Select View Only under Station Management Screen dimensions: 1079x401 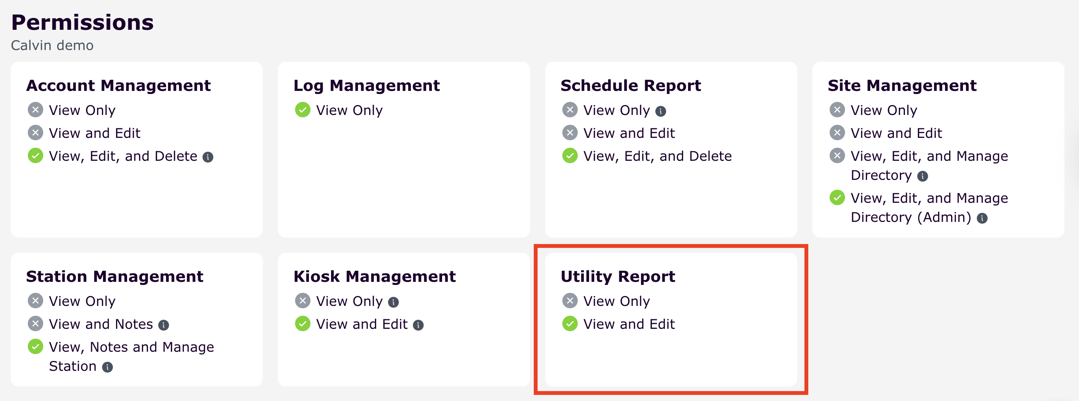coord(36,301)
